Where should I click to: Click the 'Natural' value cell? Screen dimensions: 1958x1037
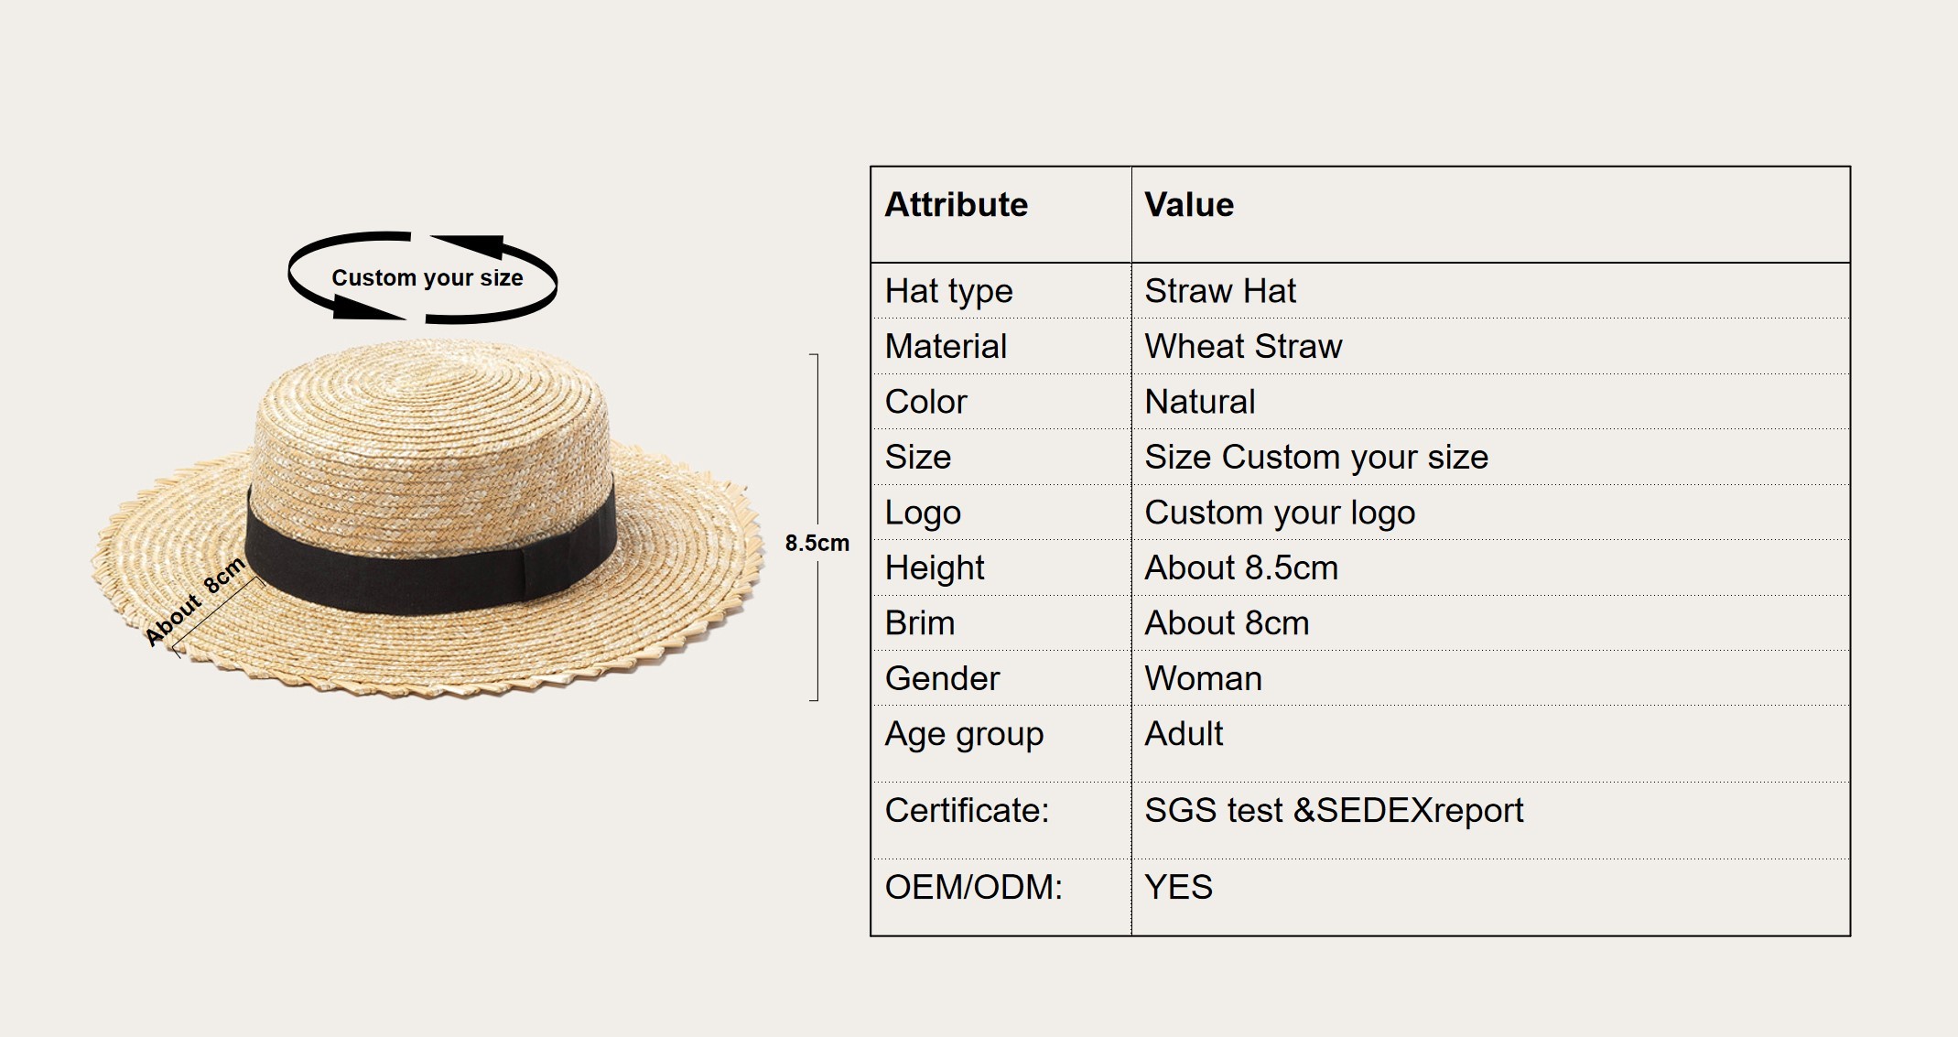1490,402
